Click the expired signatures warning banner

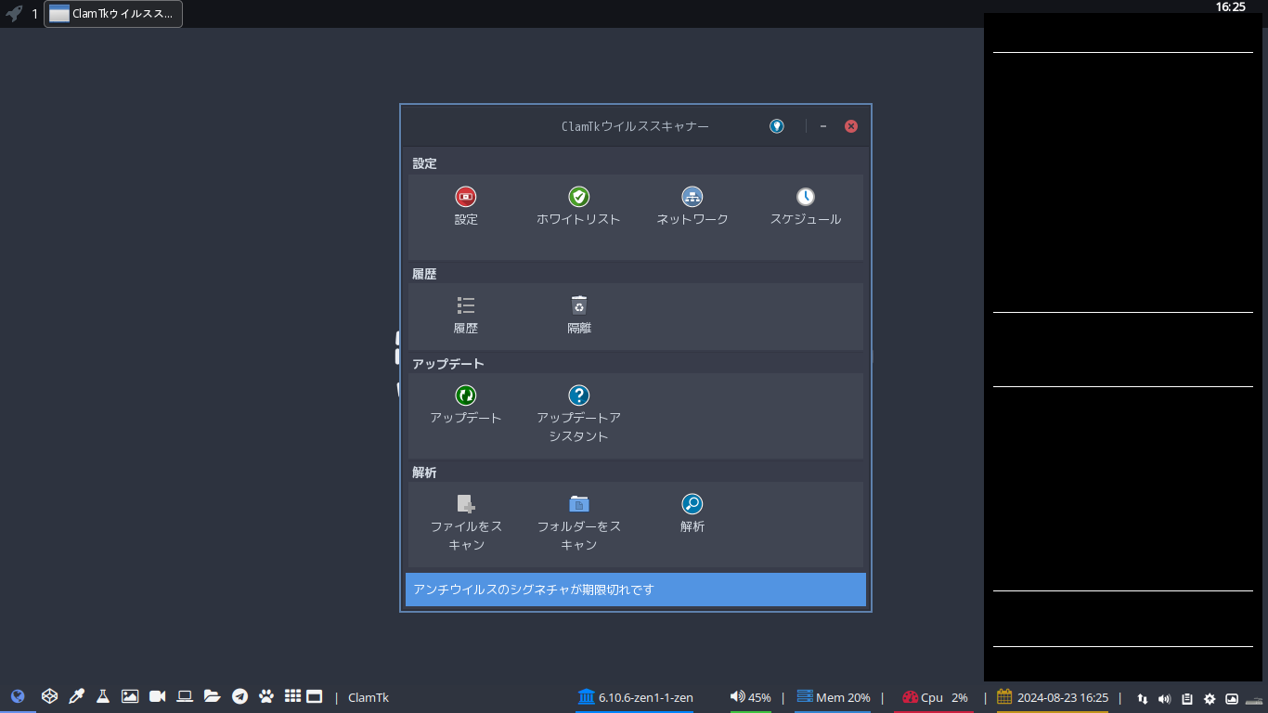point(635,589)
